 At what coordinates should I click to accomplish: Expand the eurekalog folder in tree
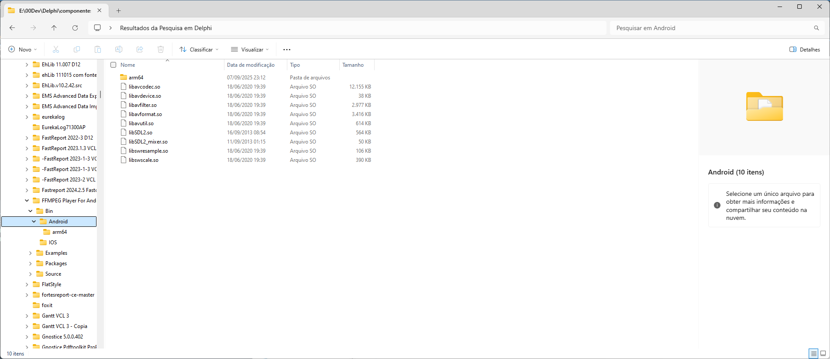(x=27, y=117)
